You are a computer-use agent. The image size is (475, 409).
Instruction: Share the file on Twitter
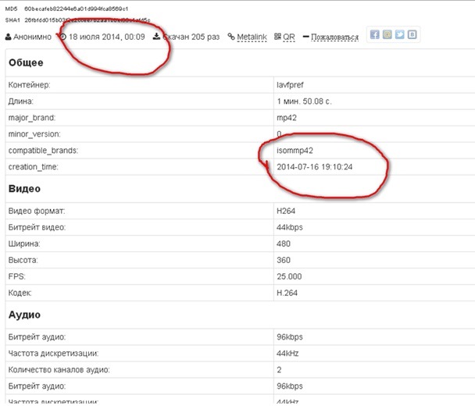399,35
